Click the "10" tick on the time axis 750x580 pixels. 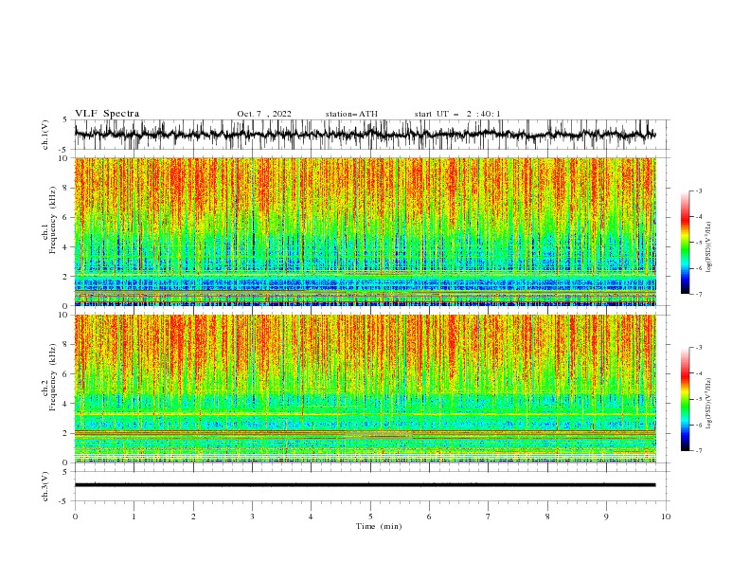pos(666,517)
